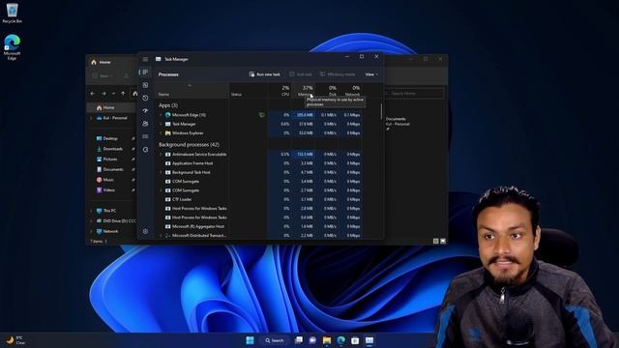The height and width of the screenshot is (348, 619).
Task: Sort processes by the Status column
Action: [249, 90]
